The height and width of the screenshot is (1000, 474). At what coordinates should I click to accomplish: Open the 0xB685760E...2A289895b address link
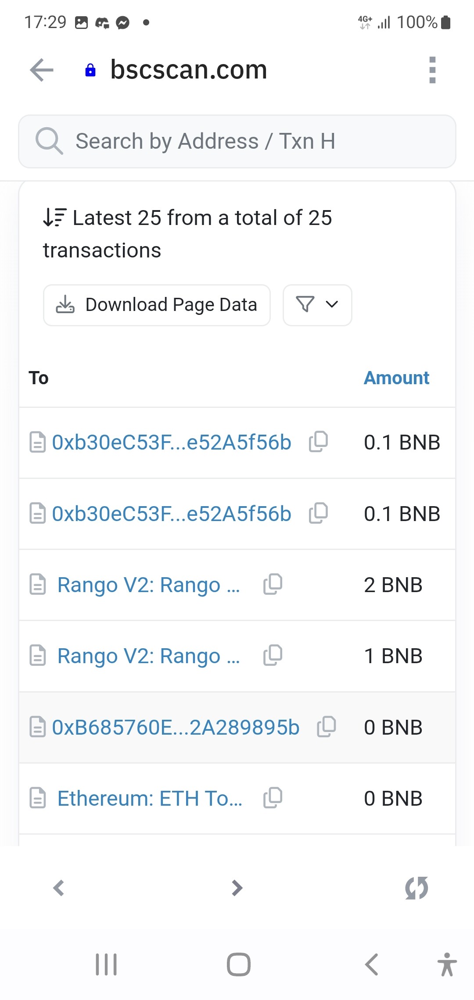click(x=176, y=727)
